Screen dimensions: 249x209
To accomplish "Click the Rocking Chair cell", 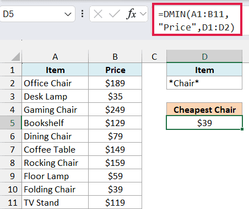I will click(55, 163).
